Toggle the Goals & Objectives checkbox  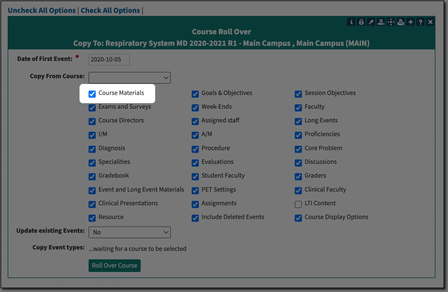(x=195, y=94)
